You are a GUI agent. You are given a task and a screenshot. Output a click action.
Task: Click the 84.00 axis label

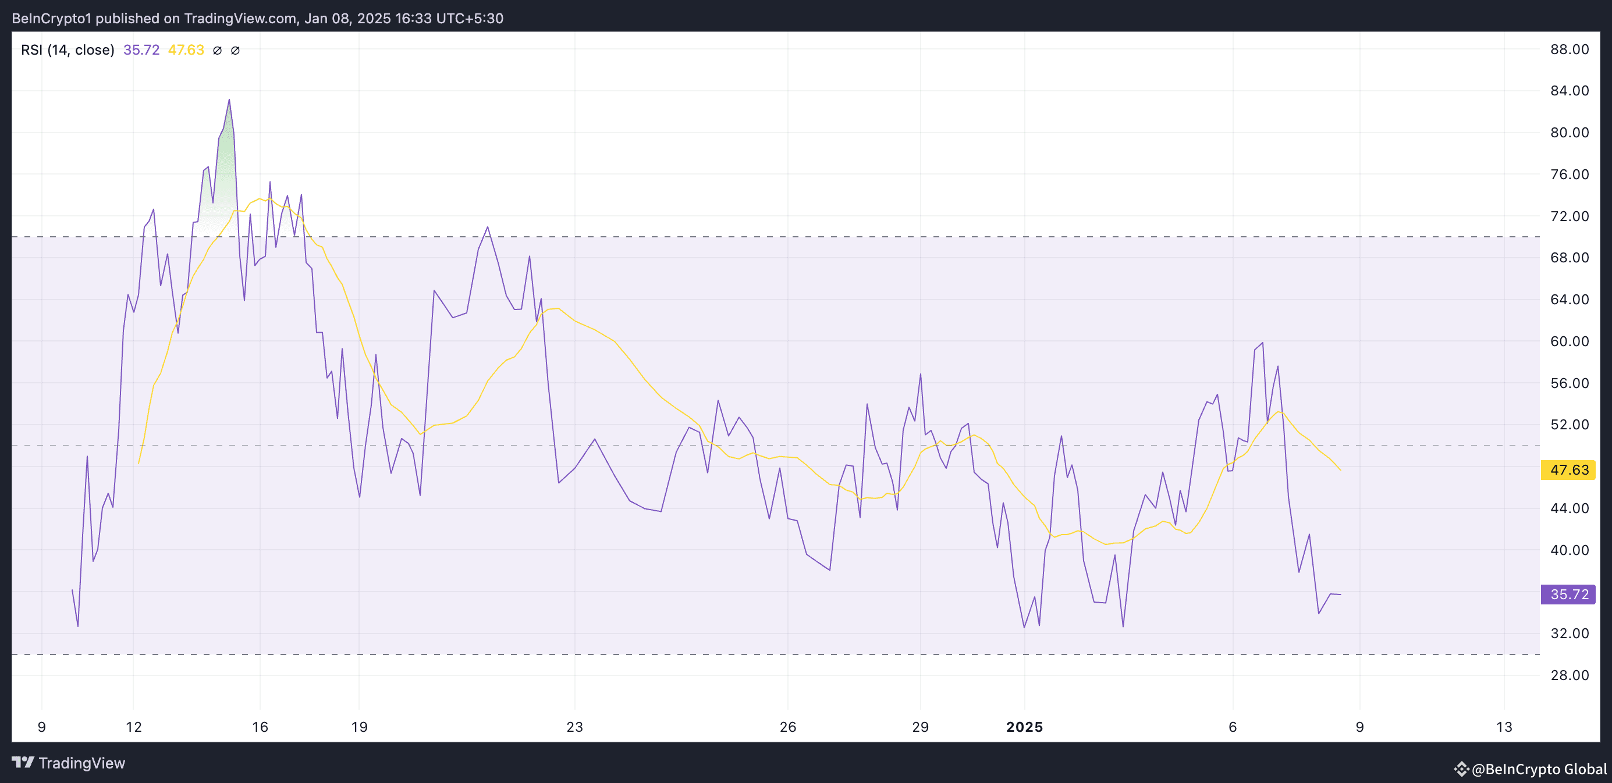pos(1570,91)
